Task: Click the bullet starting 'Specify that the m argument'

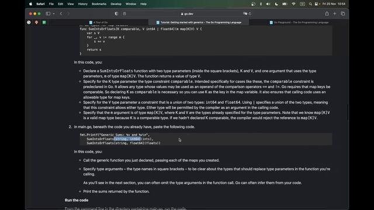Action: click(206, 116)
